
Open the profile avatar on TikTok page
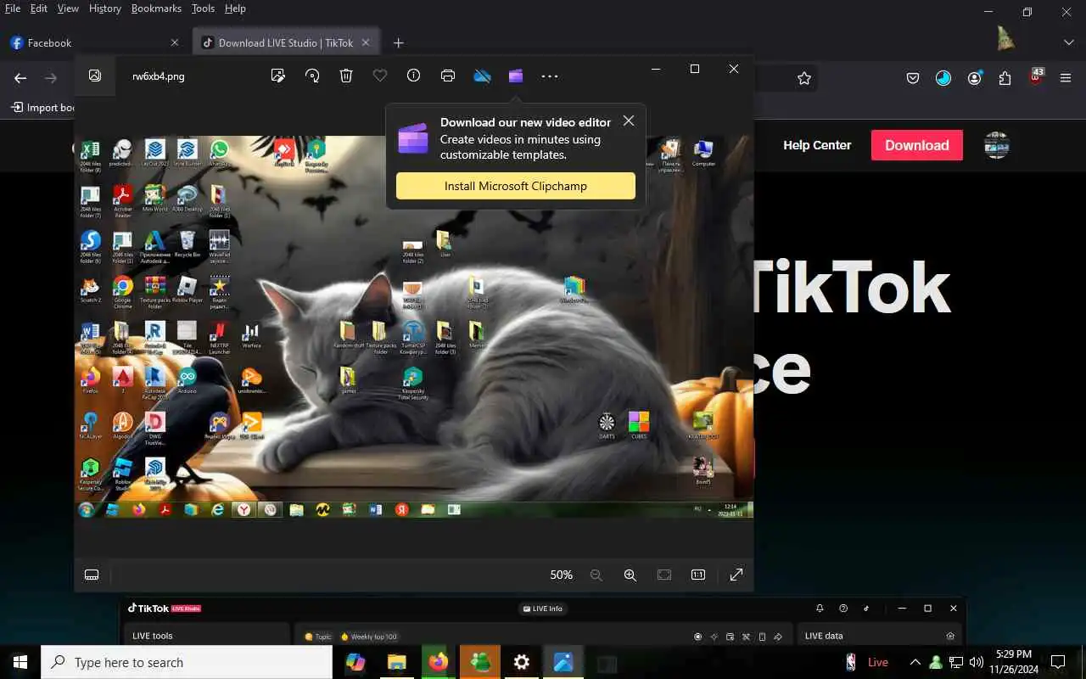pos(997,145)
